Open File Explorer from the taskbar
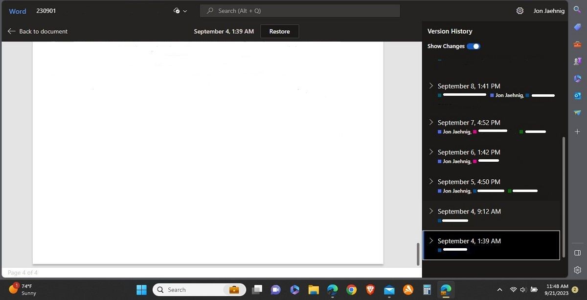 pyautogui.click(x=314, y=290)
